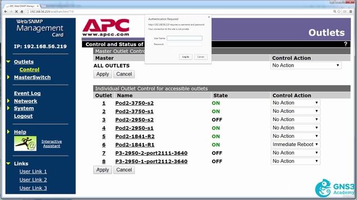Image resolution: width=357 pixels, height=200 pixels.
Task: Open control action dropdown for Pod2-1841-R2
Action: click(x=295, y=136)
